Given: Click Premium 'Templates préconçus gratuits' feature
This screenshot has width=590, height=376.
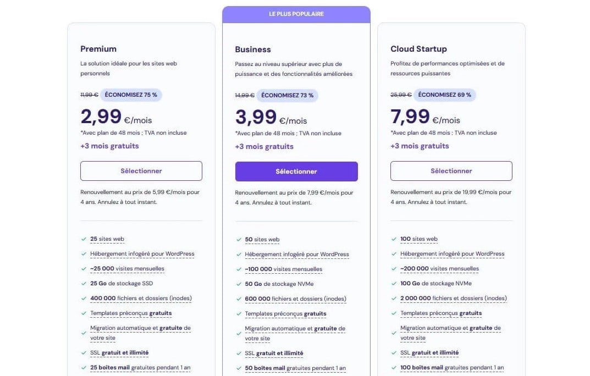Looking at the screenshot, I should tap(131, 313).
